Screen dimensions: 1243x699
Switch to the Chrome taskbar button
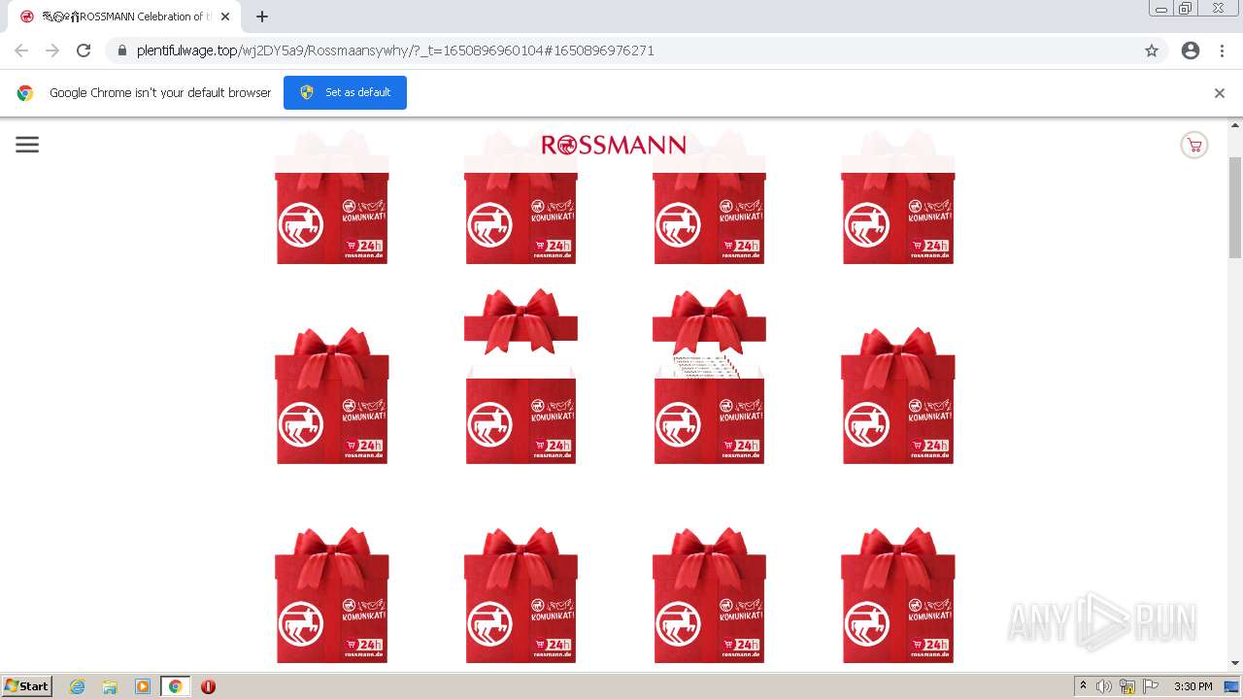coord(176,686)
